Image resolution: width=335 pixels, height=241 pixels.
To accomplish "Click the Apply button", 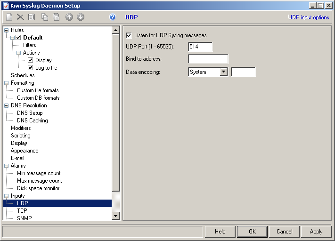I will click(x=316, y=232).
